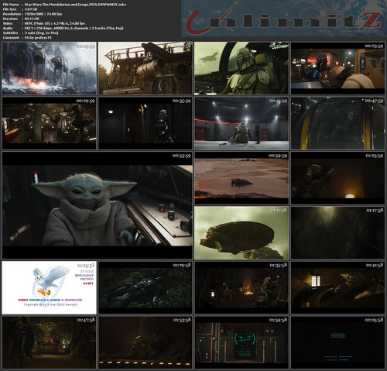Open the 01:29:58 mossy wreck thumbnail
The image size is (387, 371).
[x=146, y=287]
